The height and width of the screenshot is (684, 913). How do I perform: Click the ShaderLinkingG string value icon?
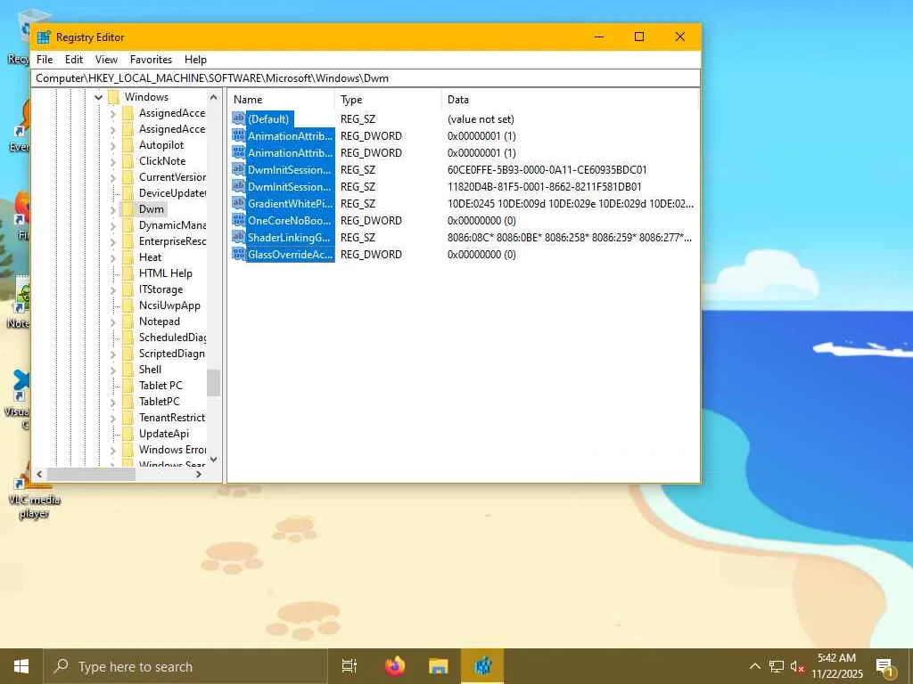tap(238, 237)
